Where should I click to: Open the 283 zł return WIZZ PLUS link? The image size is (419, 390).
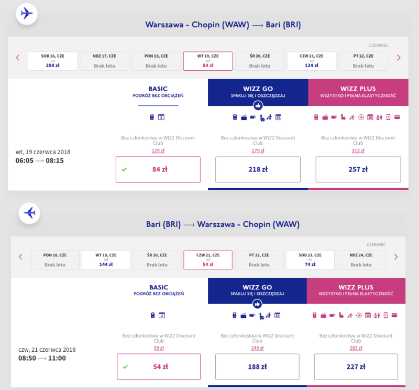click(x=356, y=348)
